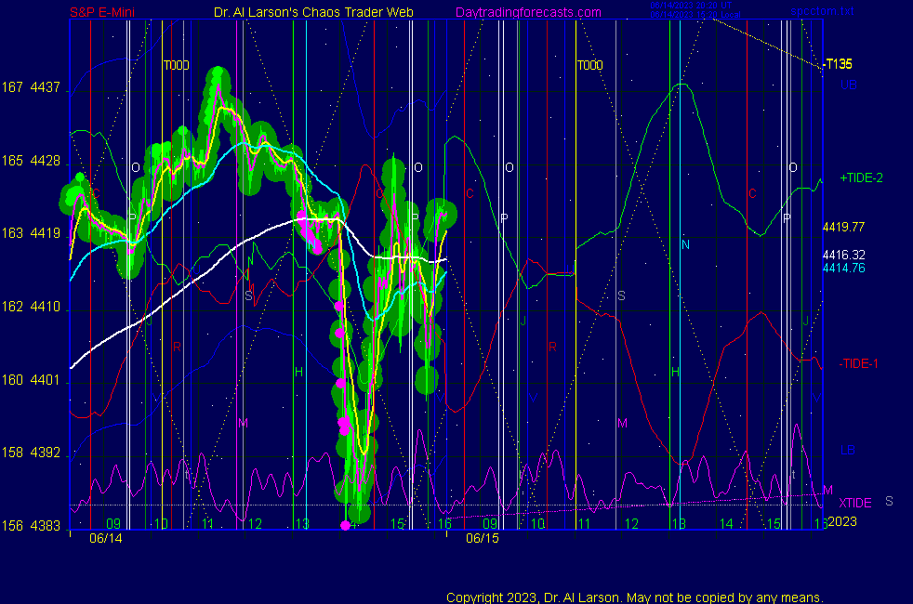
Task: Click the copyright notice by Dr. Al Larson
Action: (635, 597)
